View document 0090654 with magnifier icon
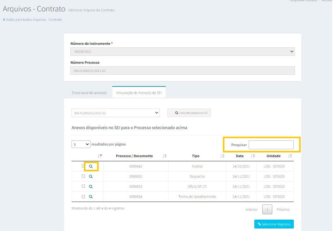The width and height of the screenshot is (336, 231). point(91,197)
